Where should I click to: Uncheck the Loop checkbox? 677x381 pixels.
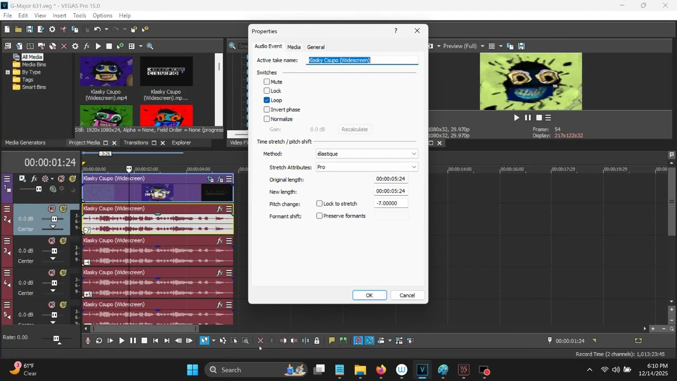267,100
